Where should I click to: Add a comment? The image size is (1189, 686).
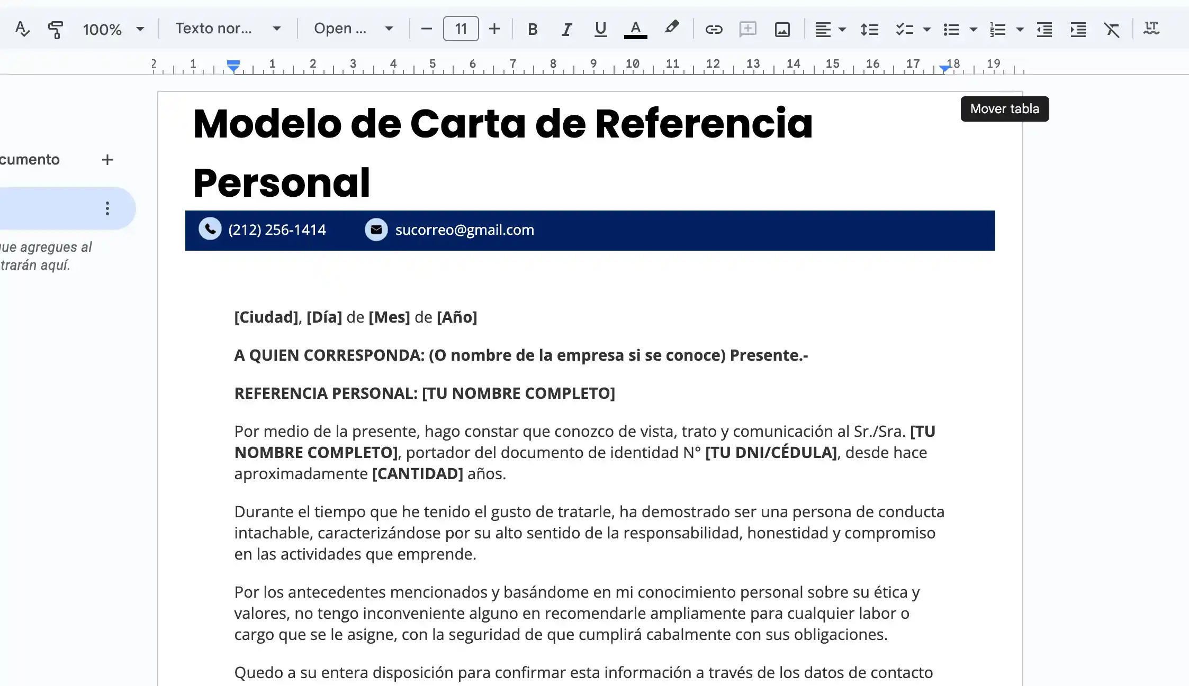[x=748, y=29]
